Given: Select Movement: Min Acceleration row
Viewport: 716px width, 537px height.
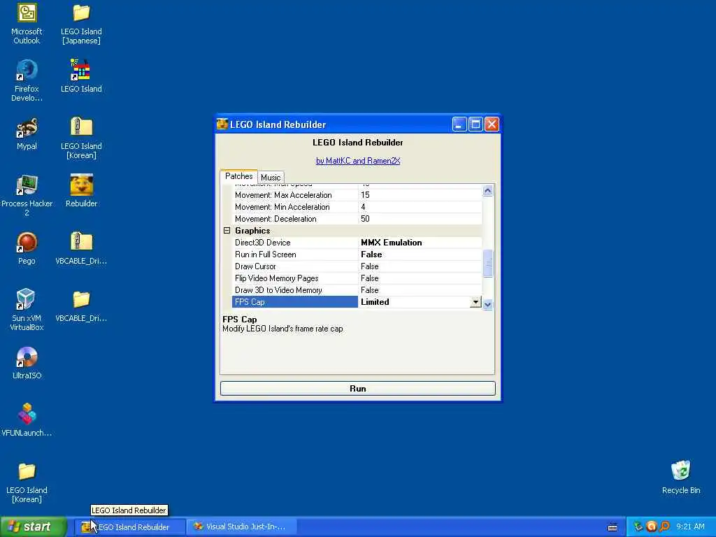Looking at the screenshot, I should [357, 207].
